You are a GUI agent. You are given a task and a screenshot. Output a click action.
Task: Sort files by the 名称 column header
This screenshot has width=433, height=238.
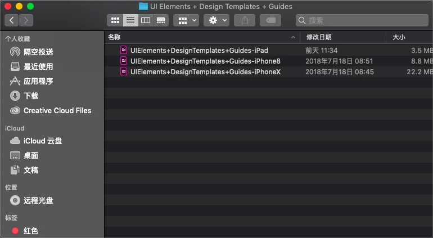click(202, 37)
